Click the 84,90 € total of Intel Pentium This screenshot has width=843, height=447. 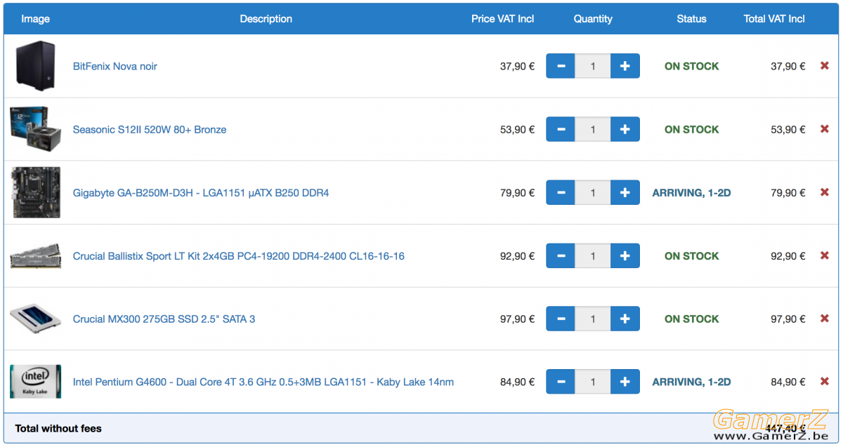(x=788, y=382)
